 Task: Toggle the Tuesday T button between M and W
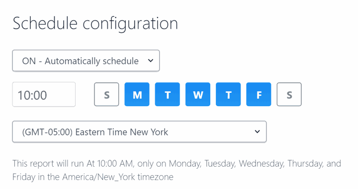[x=168, y=94]
